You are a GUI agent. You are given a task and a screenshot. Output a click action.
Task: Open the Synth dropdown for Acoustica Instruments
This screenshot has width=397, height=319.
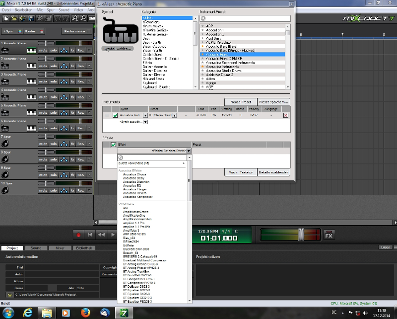(145, 115)
